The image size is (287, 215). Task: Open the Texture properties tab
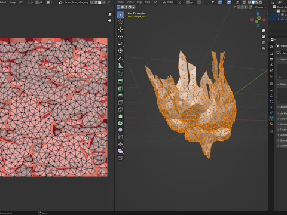(271, 131)
